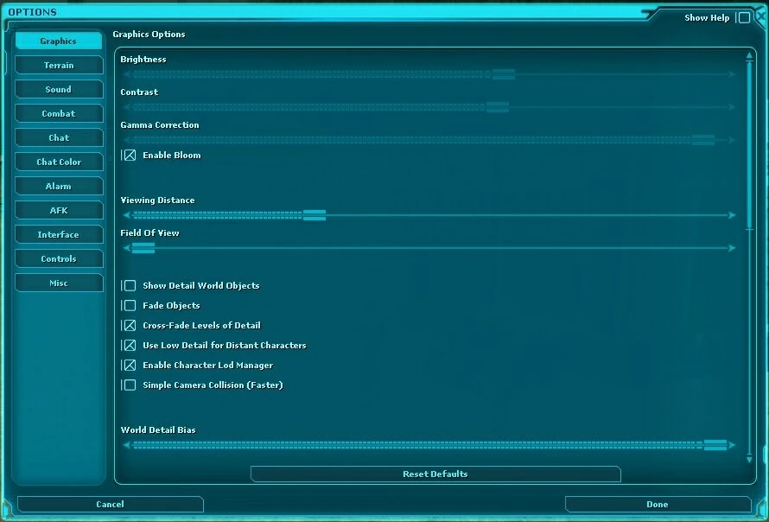This screenshot has width=769, height=522.
Task: Click the Gamma Correction slider handle
Action: pos(702,140)
